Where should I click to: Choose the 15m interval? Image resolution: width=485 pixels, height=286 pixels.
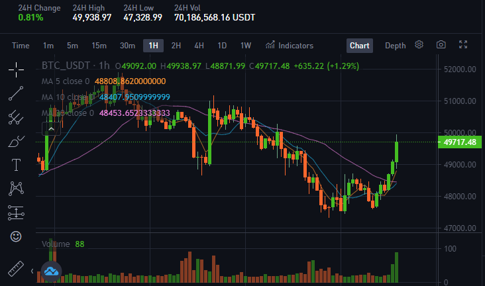click(x=99, y=46)
